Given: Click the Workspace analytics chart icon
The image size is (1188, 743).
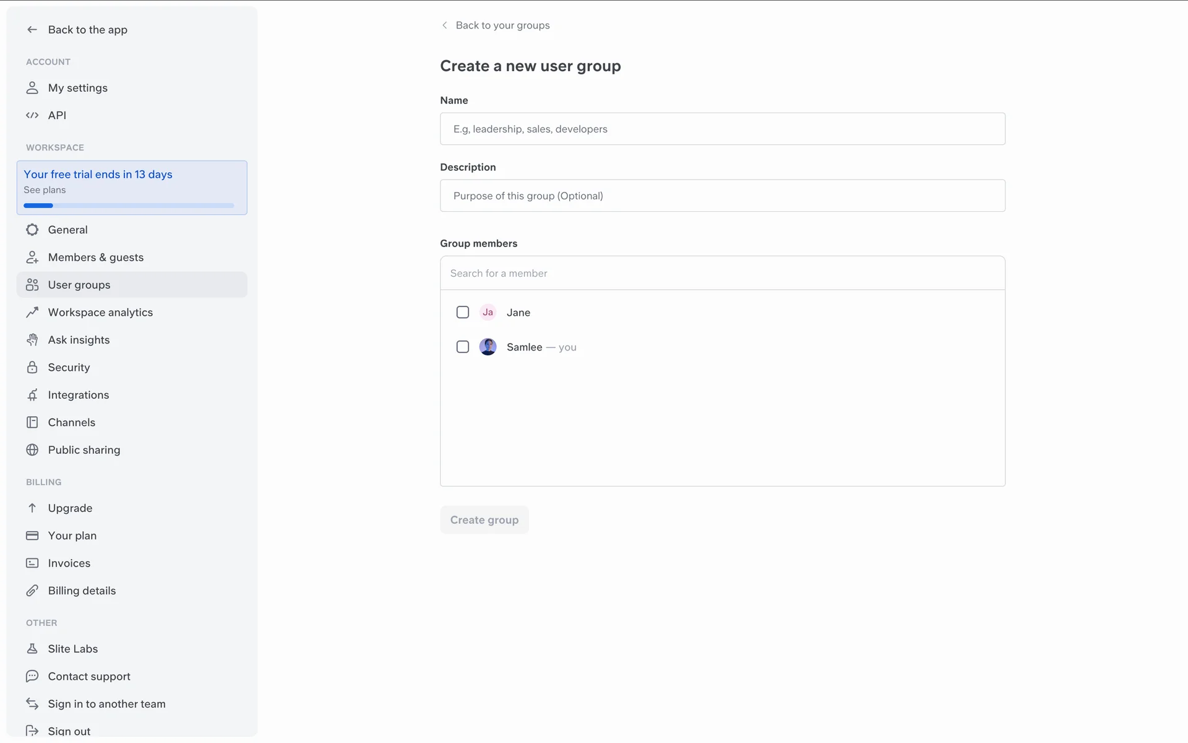Looking at the screenshot, I should pos(32,313).
